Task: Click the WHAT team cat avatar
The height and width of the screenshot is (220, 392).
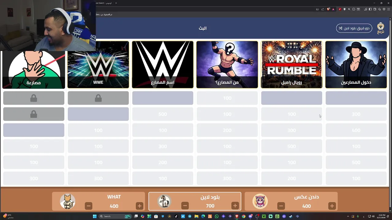Action: point(67,201)
